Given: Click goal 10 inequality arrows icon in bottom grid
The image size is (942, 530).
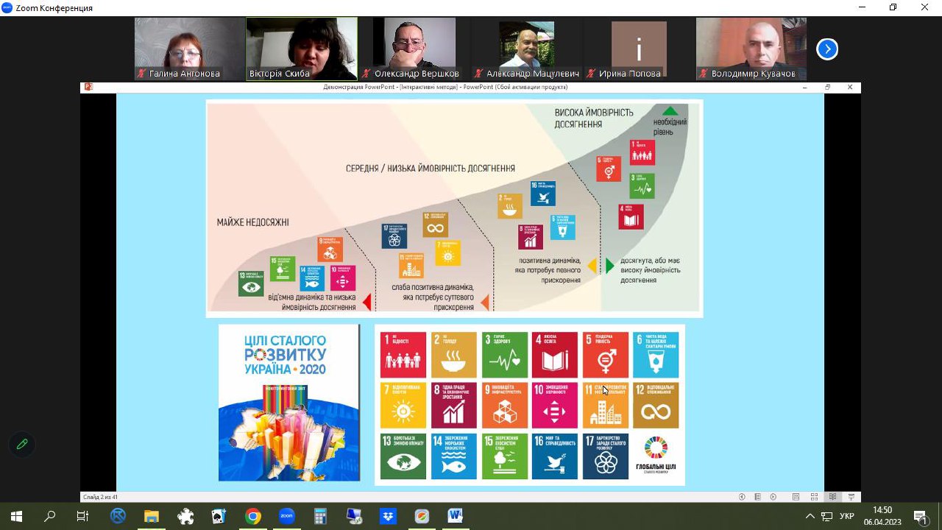Looking at the screenshot, I should 555,405.
